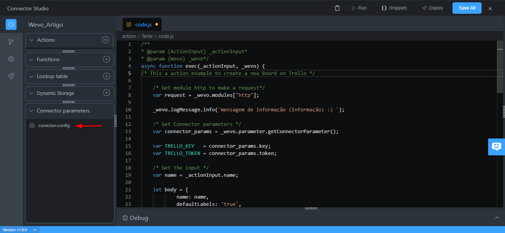
Task: Open the git branch sidebar icon
Action: (11, 42)
